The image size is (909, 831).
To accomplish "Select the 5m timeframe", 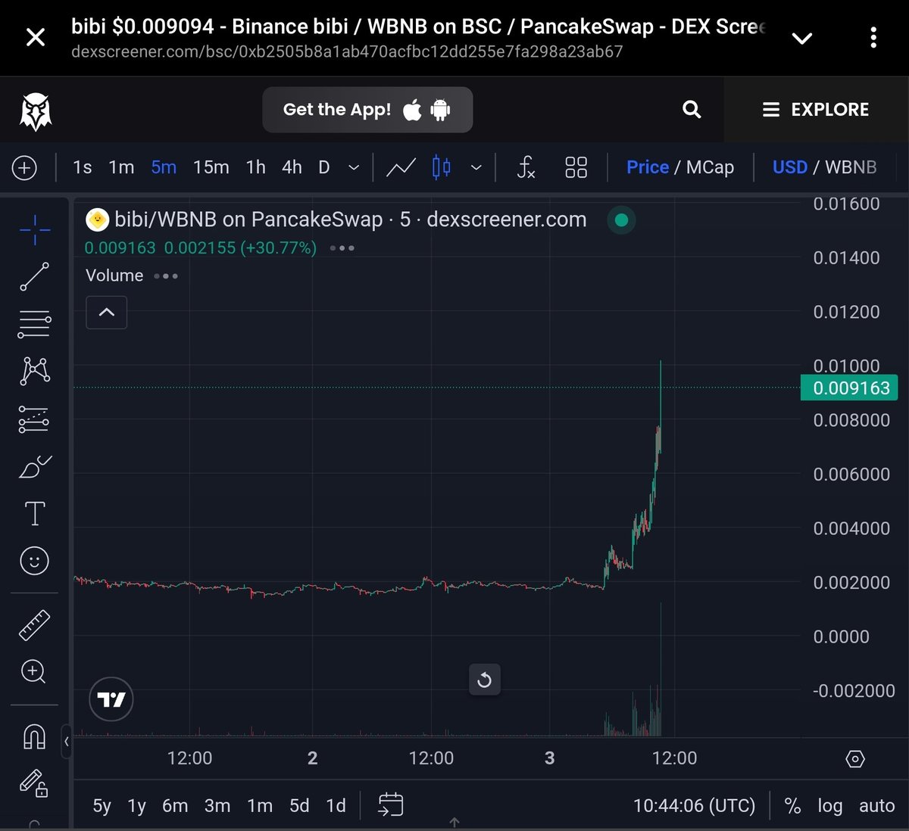I will pyautogui.click(x=164, y=167).
